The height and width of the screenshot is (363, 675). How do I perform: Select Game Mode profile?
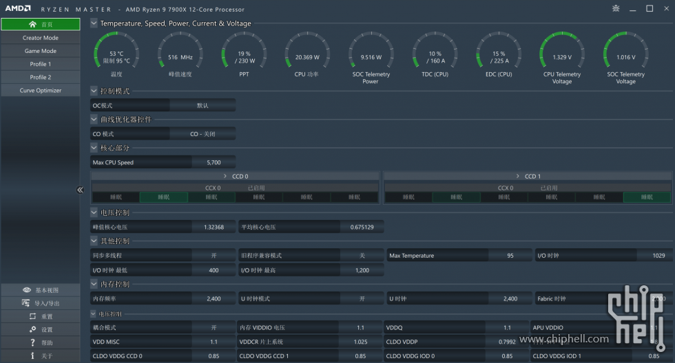tap(41, 51)
